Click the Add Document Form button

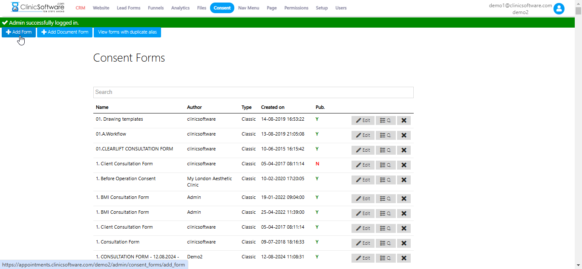(x=65, y=32)
